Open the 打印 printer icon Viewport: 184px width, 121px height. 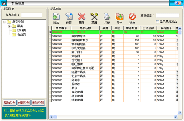coord(107,16)
